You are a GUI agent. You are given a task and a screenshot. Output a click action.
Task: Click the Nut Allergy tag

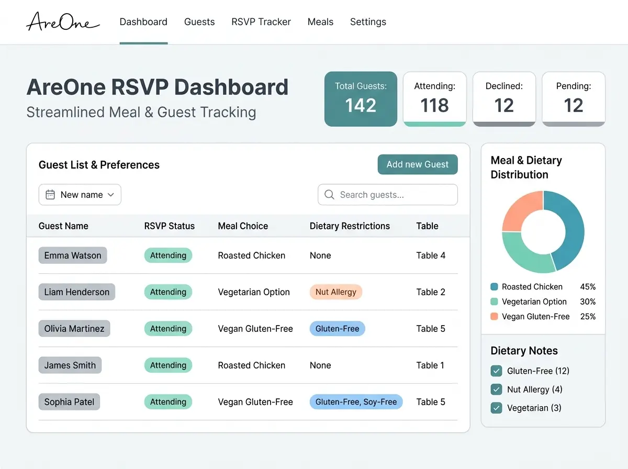[336, 292]
